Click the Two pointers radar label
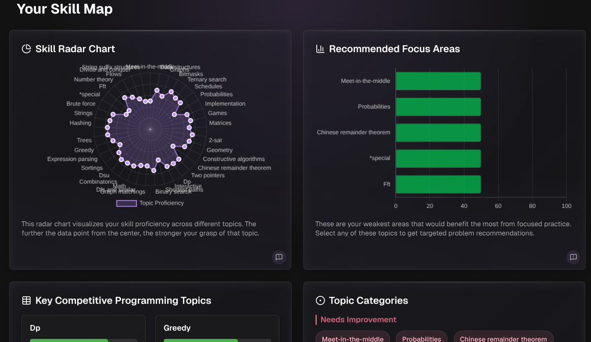Image resolution: width=591 pixels, height=342 pixels. (208, 175)
